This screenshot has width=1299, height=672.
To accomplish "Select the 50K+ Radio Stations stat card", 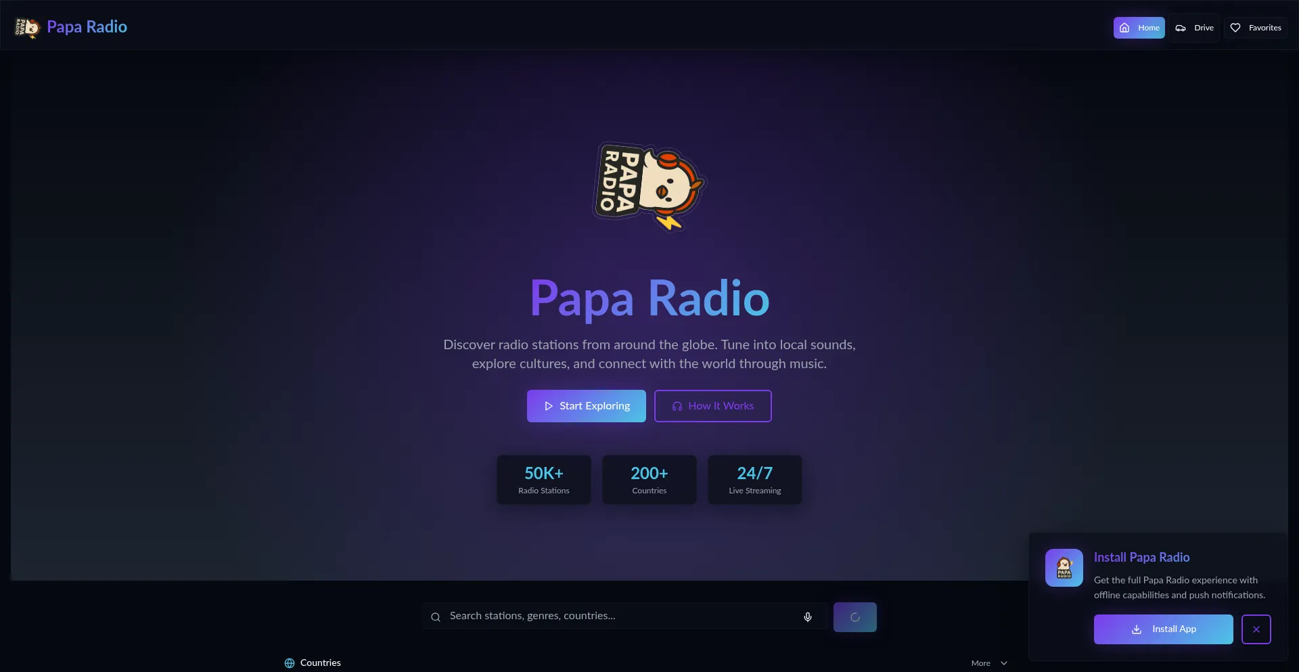I will point(544,480).
